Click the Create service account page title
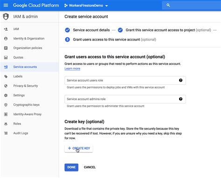 pos(86,17)
